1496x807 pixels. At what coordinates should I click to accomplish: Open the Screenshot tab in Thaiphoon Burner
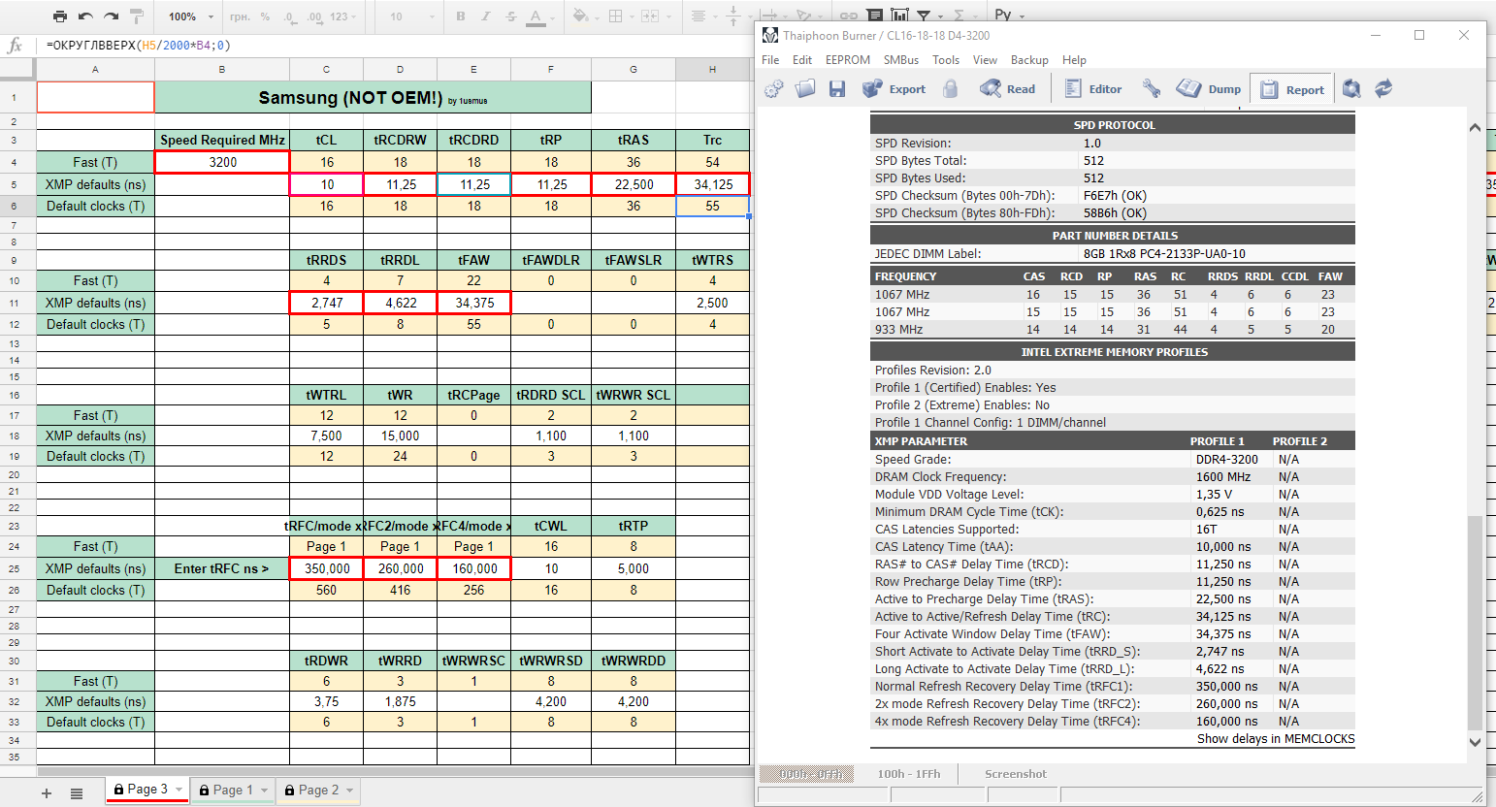pos(1016,774)
